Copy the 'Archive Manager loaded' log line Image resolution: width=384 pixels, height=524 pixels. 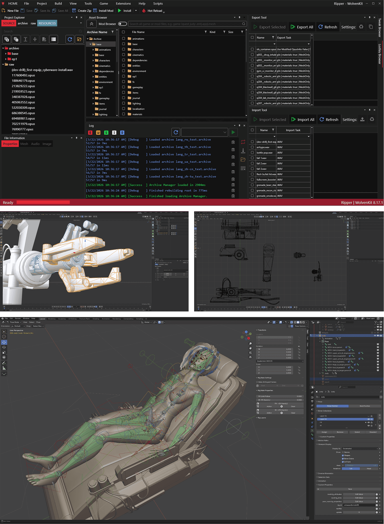click(x=233, y=185)
